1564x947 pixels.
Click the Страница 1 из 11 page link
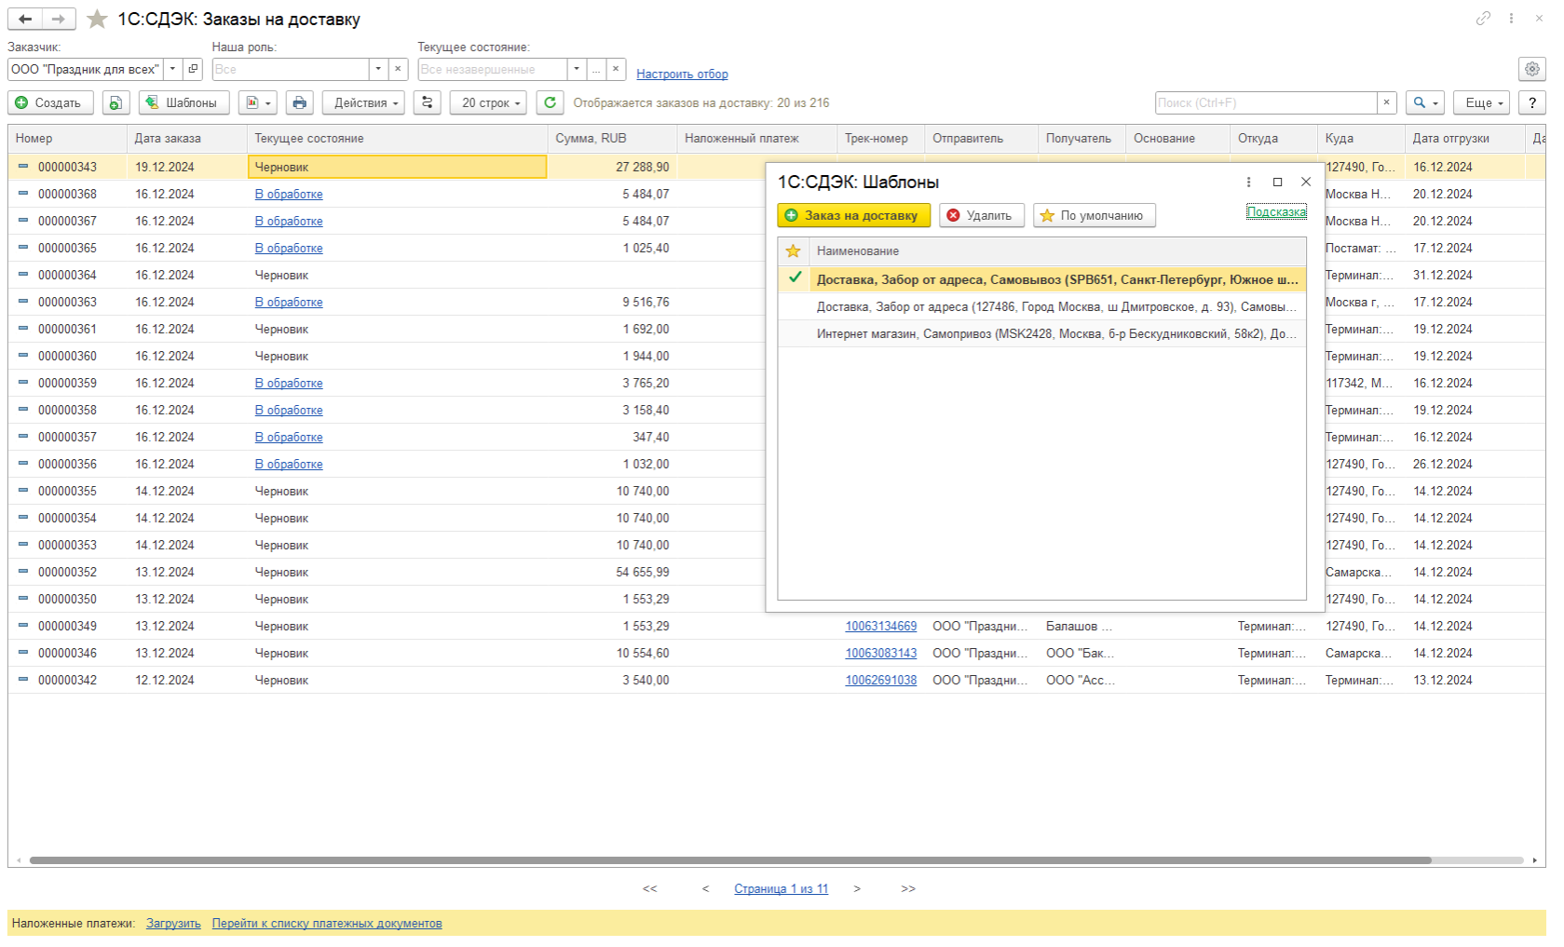[x=781, y=889]
